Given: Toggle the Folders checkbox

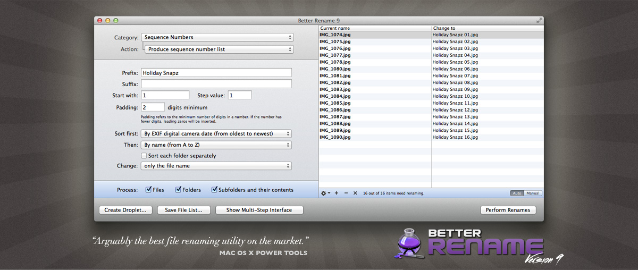Looking at the screenshot, I should click(x=178, y=189).
